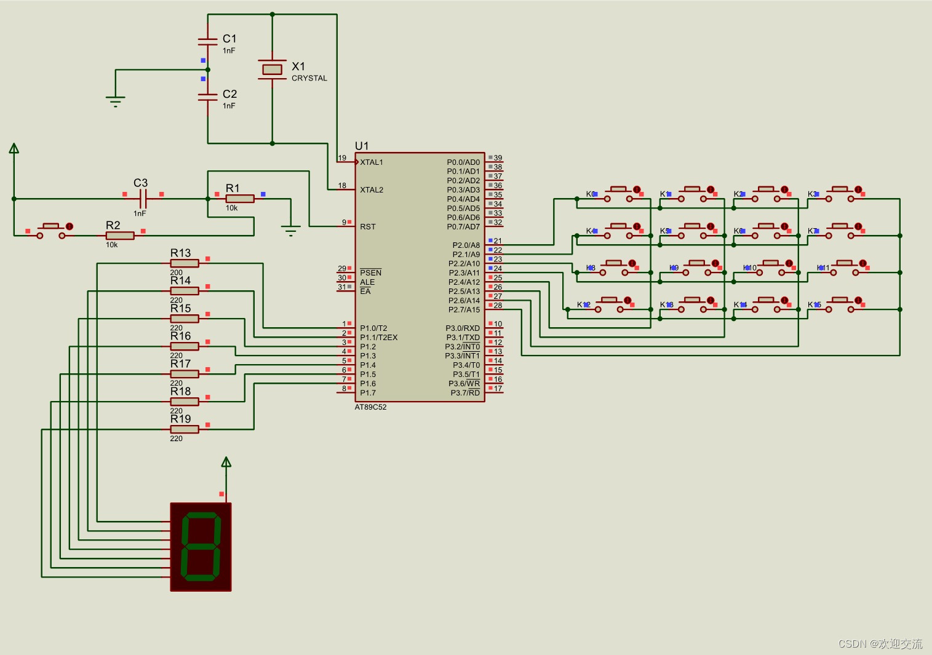Viewport: 932px width, 655px height.
Task: Click the P0.0/AD0 pin label
Action: (463, 162)
